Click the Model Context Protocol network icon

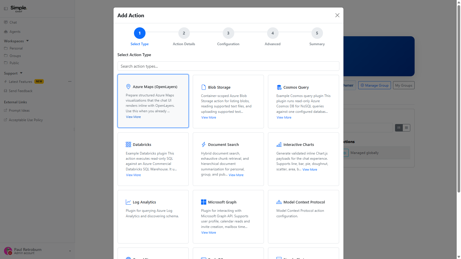coord(279,202)
